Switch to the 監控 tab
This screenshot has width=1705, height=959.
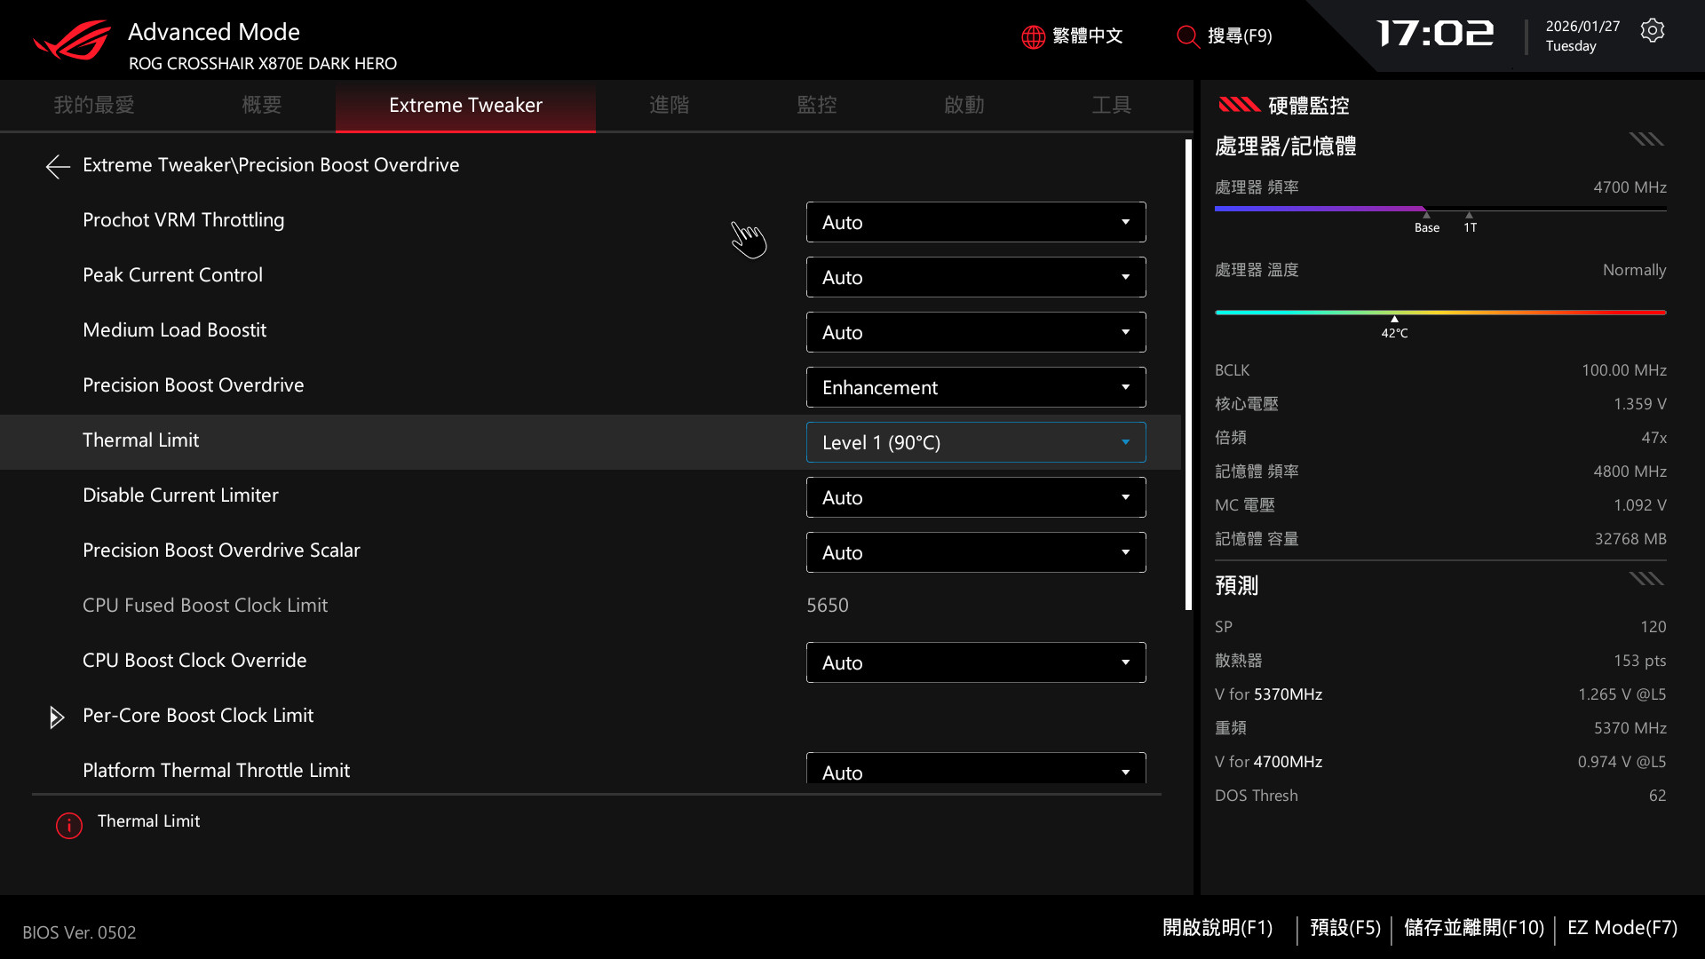point(816,105)
